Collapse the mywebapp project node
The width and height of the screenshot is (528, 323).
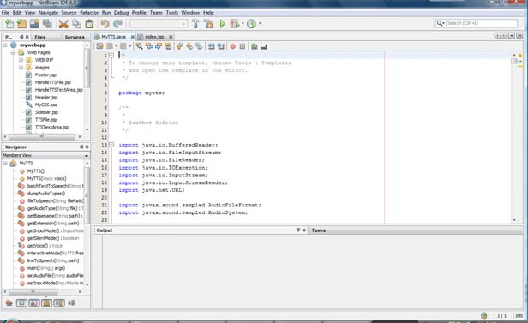point(5,45)
